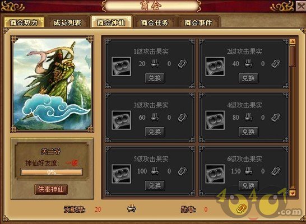The image size is (306, 224).
Task: Switch to the 商会事件 tab
Action: click(198, 22)
